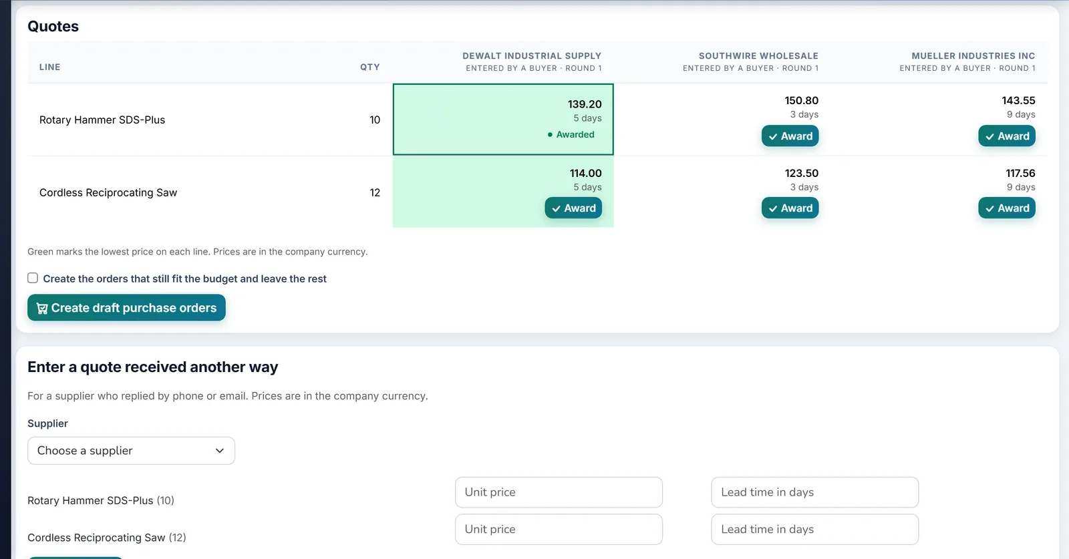The height and width of the screenshot is (559, 1069).
Task: Select the Mueller 143.55 price
Action: tap(1018, 100)
